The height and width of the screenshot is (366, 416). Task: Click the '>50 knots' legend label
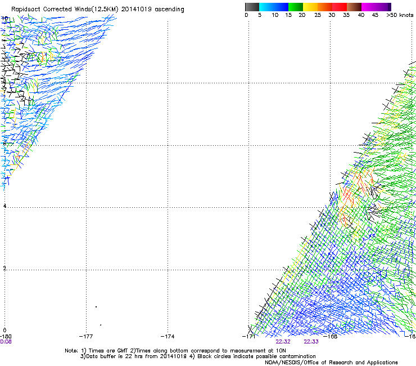tap(400, 15)
